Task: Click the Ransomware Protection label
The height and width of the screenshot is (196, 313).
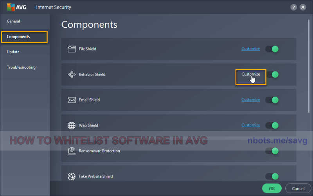Action: pyautogui.click(x=99, y=151)
